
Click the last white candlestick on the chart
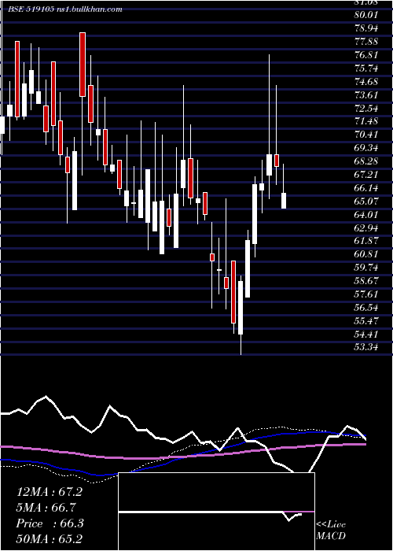point(284,201)
